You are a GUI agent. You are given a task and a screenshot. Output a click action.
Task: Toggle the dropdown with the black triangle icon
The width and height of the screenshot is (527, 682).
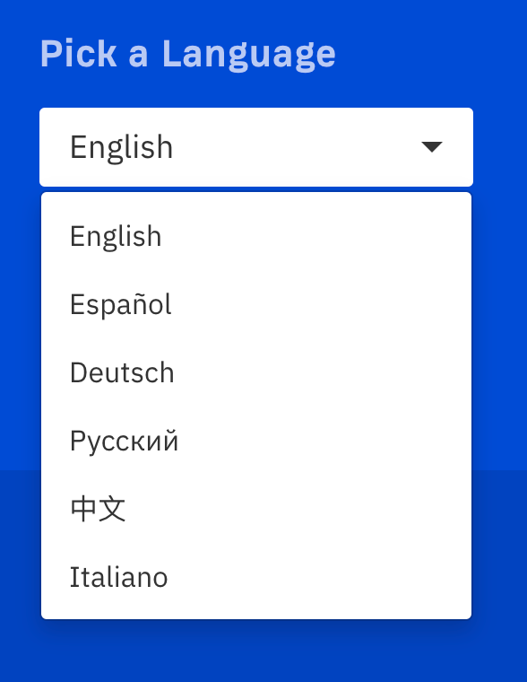point(432,146)
